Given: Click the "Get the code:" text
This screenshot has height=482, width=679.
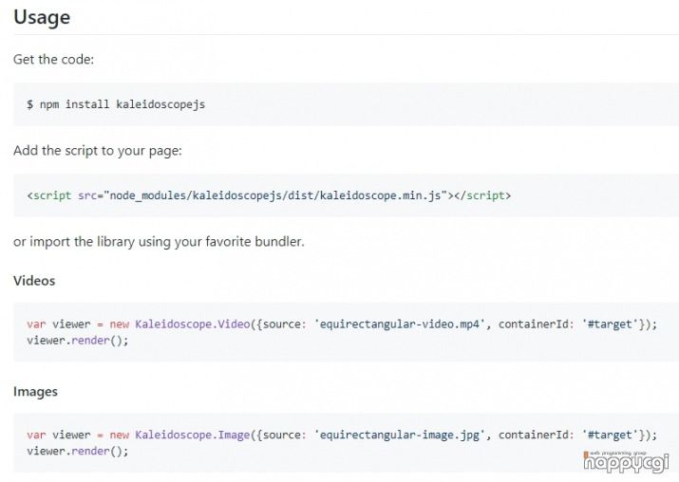Looking at the screenshot, I should [x=53, y=60].
